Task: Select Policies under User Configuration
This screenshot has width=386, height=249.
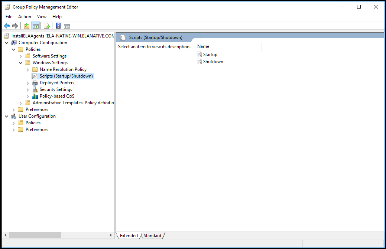Action: click(x=33, y=123)
